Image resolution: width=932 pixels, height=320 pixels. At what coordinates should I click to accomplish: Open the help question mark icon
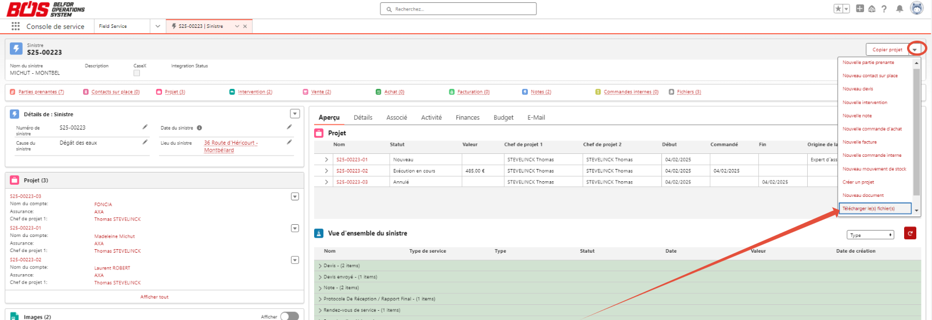884,9
